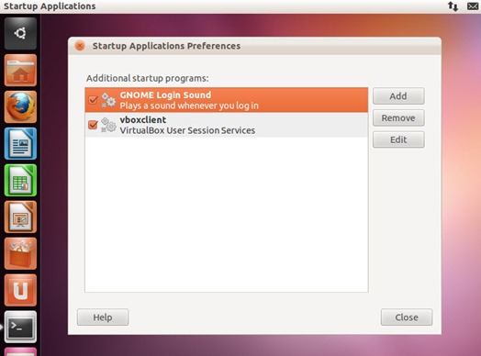Viewport: 481px width, 356px height.
Task: Open LibreOffice Writer from the launcher
Action: (x=20, y=143)
